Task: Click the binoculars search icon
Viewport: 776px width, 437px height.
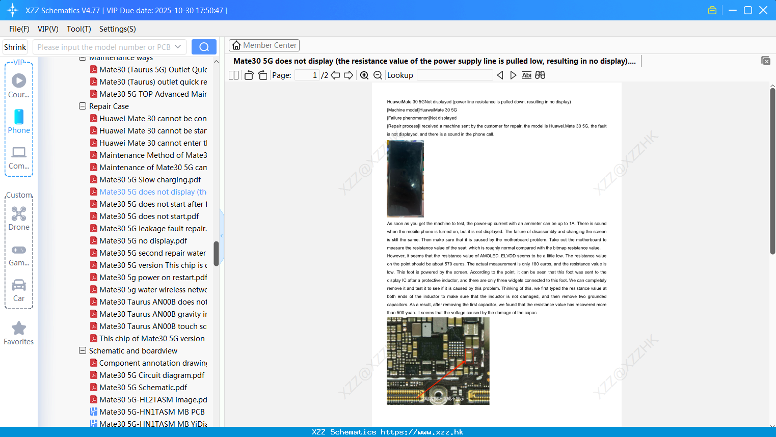Action: [540, 75]
